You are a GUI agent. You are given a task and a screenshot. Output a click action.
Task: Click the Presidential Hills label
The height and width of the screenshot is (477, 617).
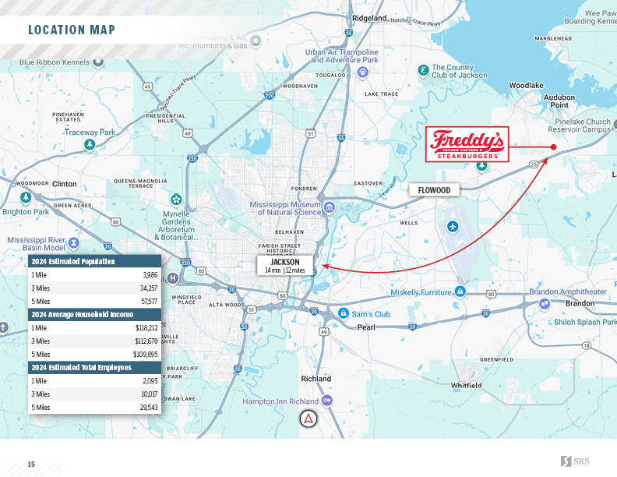point(165,118)
